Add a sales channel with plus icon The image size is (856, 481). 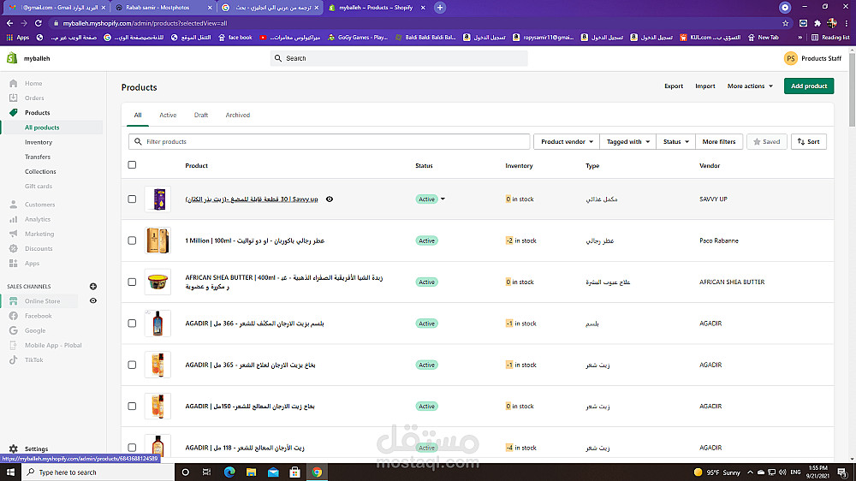[x=93, y=287]
